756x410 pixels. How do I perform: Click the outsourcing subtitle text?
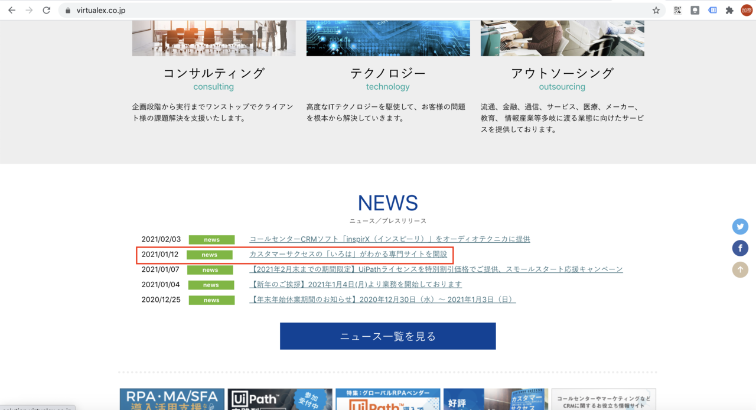pos(562,87)
